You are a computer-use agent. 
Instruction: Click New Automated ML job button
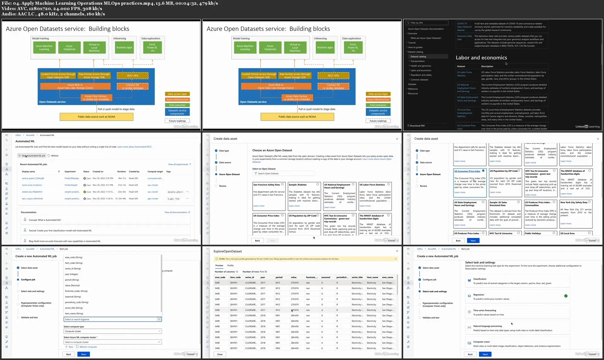tap(32, 156)
